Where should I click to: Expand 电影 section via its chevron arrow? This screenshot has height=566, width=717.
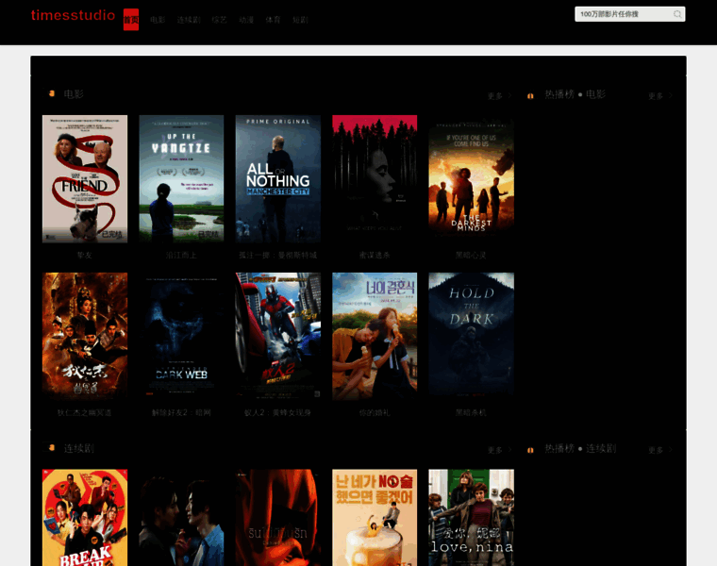coord(509,95)
